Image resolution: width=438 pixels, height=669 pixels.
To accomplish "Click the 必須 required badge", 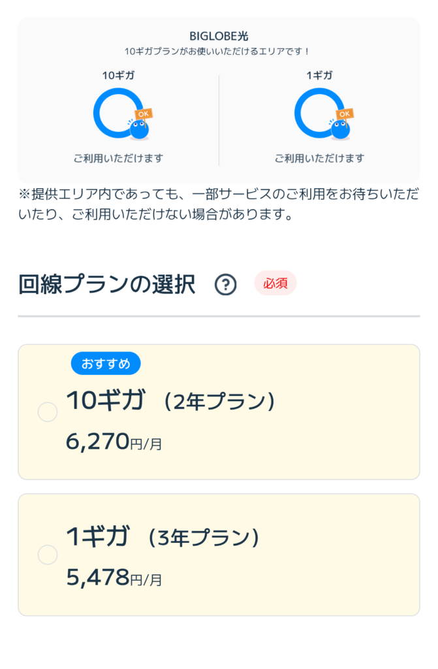I will coord(275,283).
